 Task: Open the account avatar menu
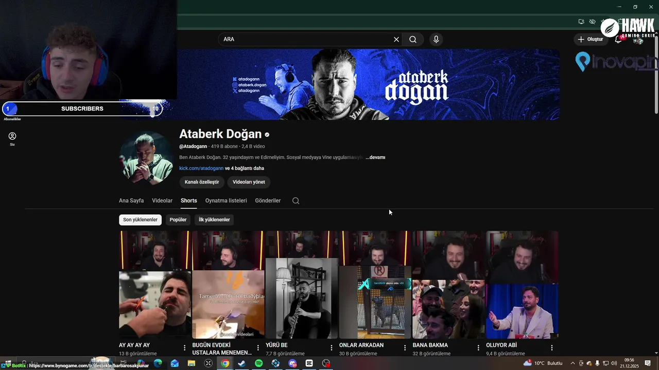pyautogui.click(x=638, y=40)
